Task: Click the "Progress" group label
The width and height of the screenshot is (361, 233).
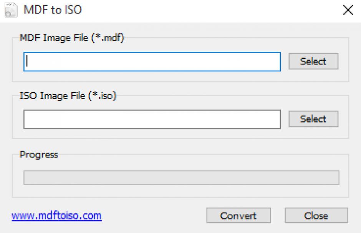Action: pos(39,155)
